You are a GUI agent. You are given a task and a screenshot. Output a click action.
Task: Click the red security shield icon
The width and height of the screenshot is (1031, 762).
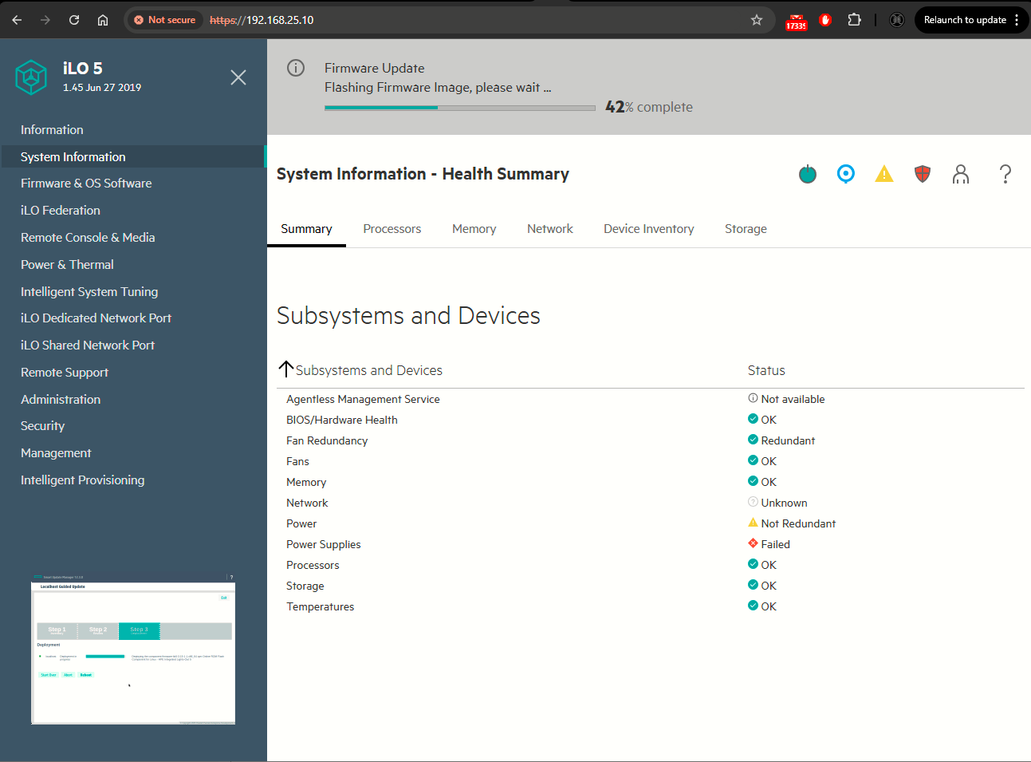coord(923,174)
